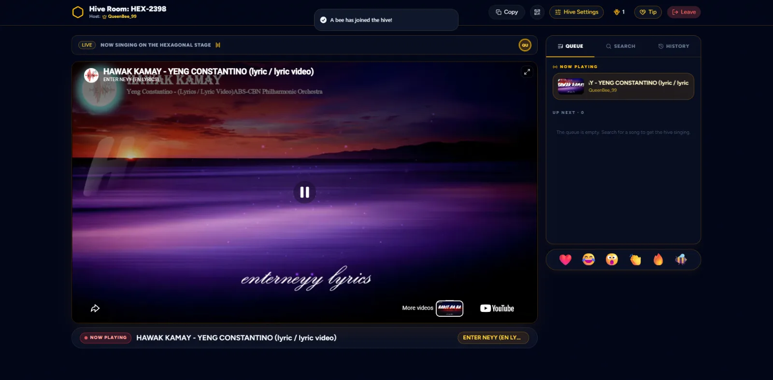The image size is (773, 380).
Task: Click the QU user avatar badge
Action: point(525,45)
